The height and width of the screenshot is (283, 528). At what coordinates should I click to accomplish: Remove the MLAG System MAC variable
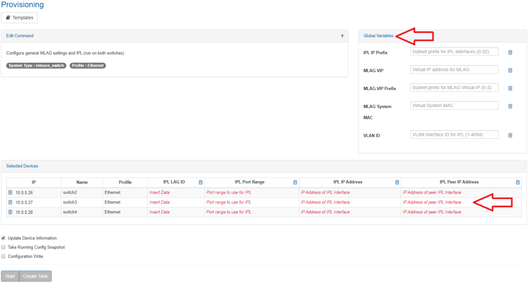click(510, 106)
